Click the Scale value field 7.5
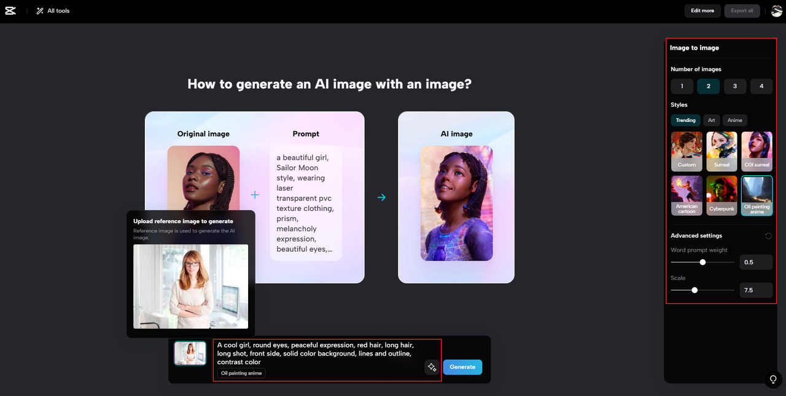The height and width of the screenshot is (396, 786). 756,290
